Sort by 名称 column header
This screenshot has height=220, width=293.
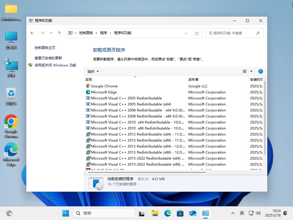(135, 80)
